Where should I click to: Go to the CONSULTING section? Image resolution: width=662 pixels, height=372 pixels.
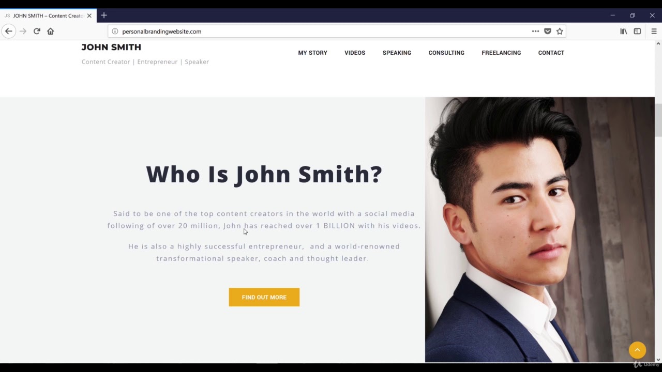446,53
